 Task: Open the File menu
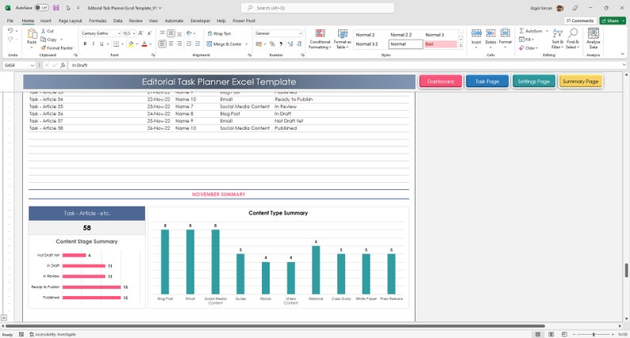click(10, 21)
